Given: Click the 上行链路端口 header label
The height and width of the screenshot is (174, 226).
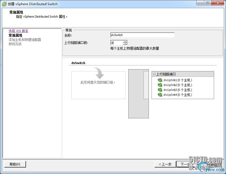Looking at the screenshot, I should 166,74.
